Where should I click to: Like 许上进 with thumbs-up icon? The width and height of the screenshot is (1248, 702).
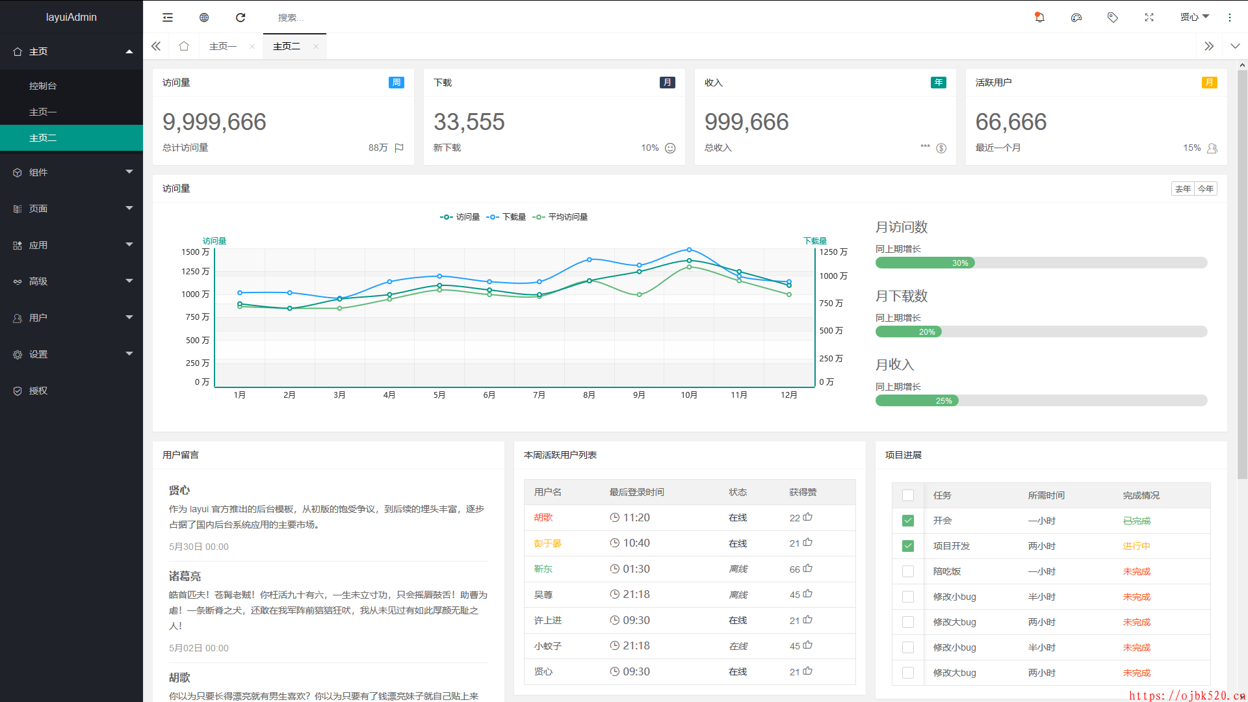(x=808, y=620)
